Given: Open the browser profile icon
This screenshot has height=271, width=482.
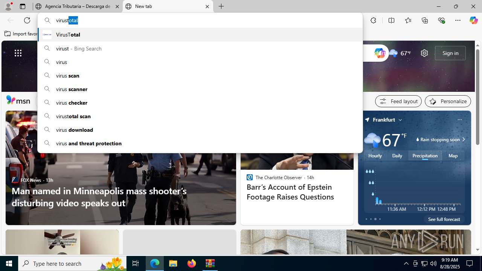Looking at the screenshot, I should 8,6.
